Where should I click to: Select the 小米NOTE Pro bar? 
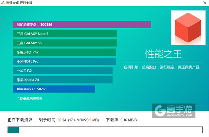64,61
